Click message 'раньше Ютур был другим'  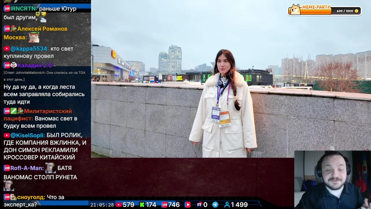pos(40,13)
